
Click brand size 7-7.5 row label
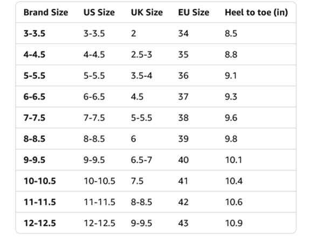tap(35, 118)
